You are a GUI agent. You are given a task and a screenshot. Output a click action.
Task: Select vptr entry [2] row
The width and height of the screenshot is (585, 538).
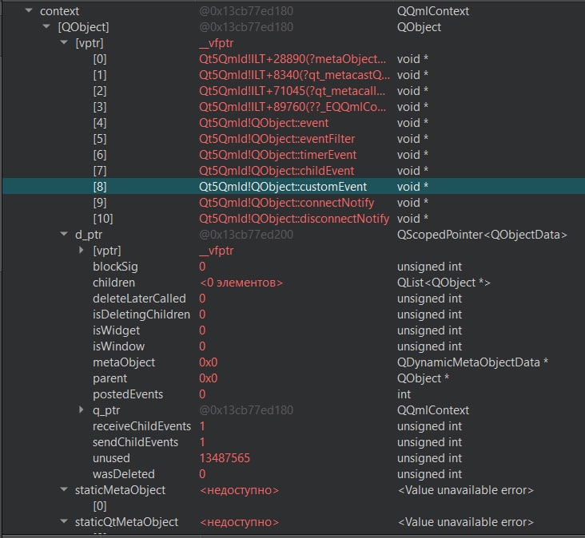pos(293,91)
